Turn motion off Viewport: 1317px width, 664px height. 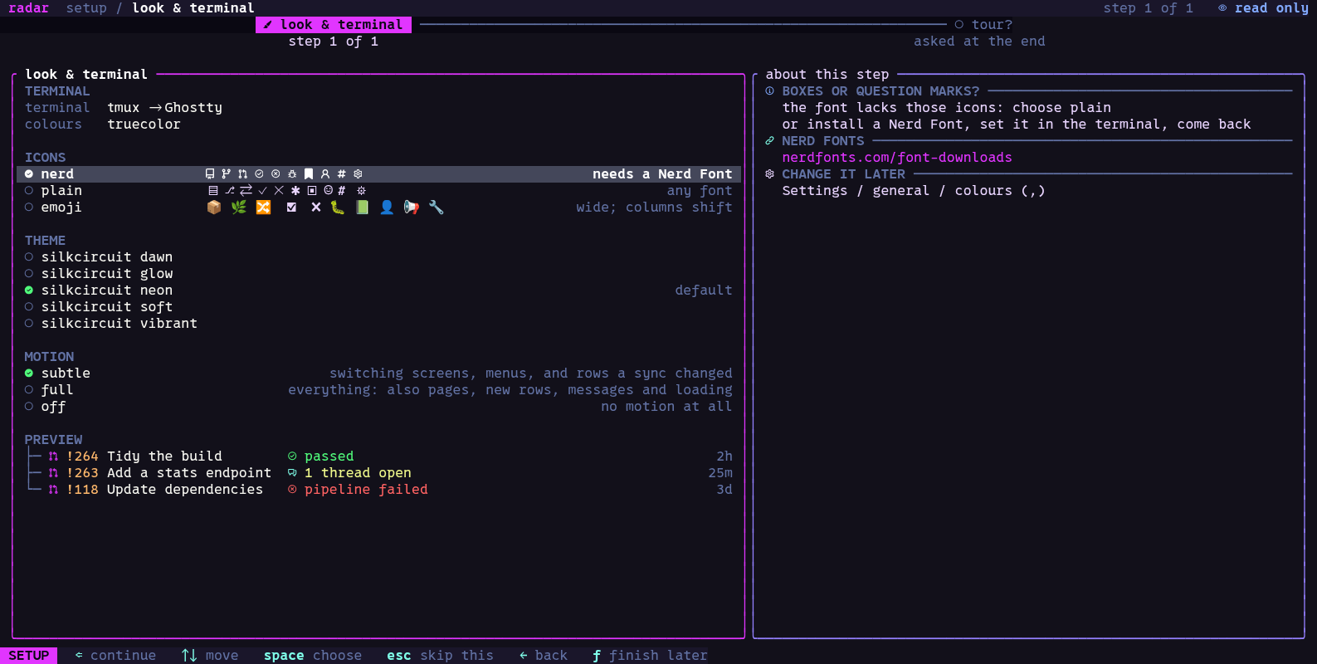(378, 407)
